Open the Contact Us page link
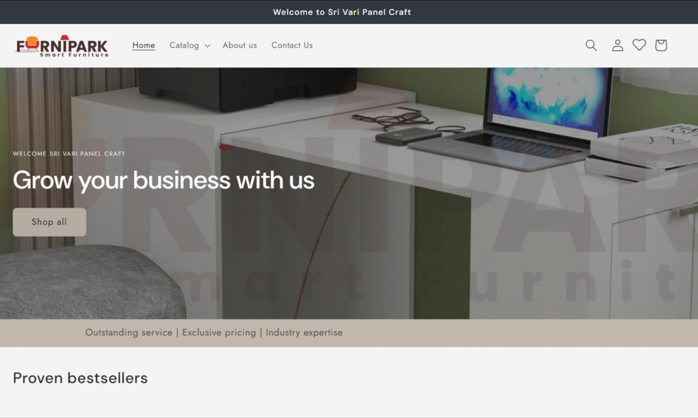The image size is (698, 418). (x=292, y=45)
